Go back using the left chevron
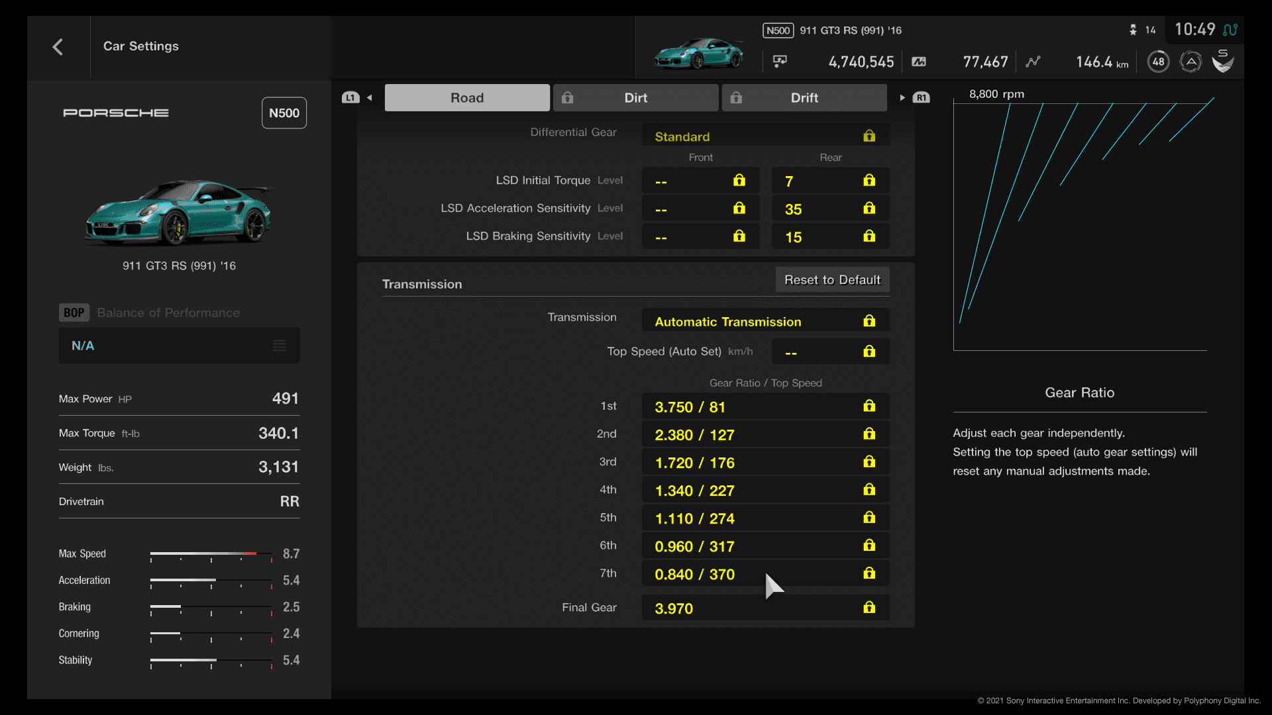 [58, 47]
